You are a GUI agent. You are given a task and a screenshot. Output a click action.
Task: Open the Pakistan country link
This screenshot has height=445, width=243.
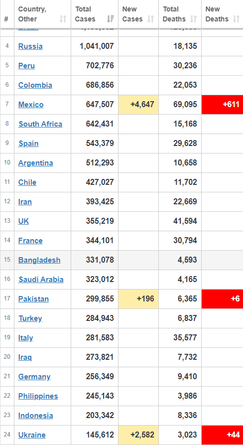(x=33, y=299)
